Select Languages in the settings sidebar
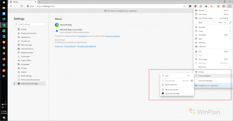Viewport: 233px width, 121px height. 30,64
